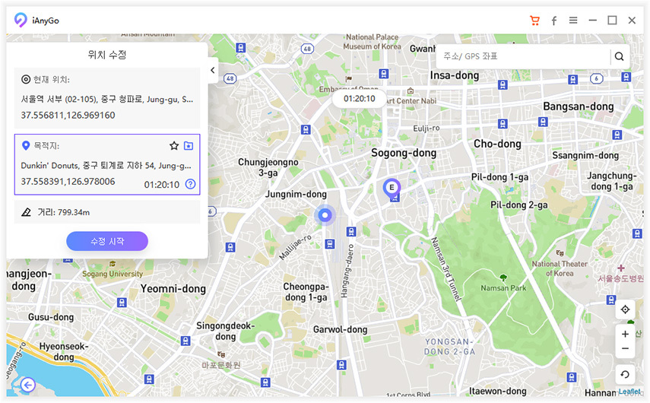Click the Sogang University label
The width and height of the screenshot is (650, 403).
coord(113,274)
